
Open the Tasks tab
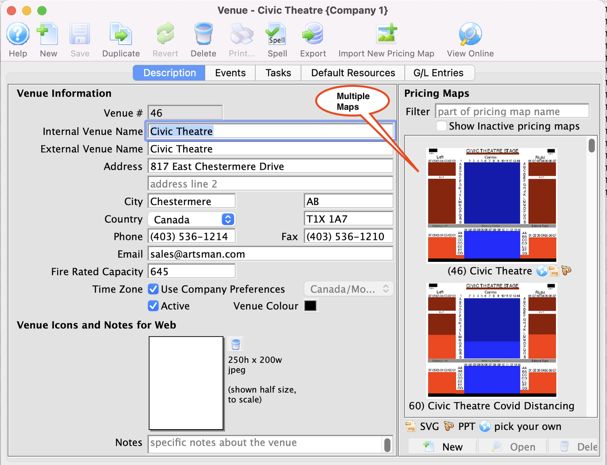(278, 73)
